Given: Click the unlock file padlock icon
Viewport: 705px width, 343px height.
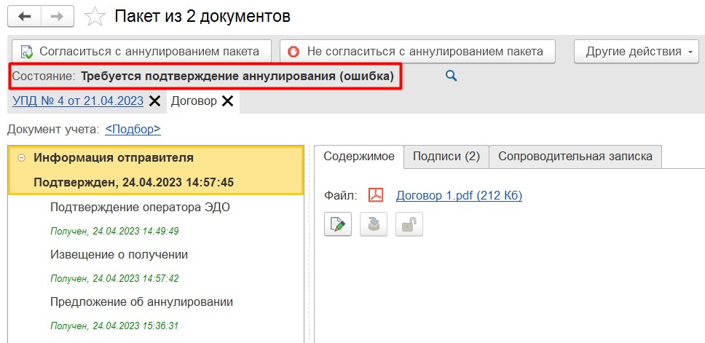Looking at the screenshot, I should (409, 224).
